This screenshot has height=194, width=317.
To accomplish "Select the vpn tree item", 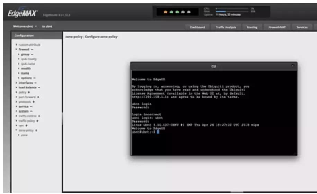I will [21, 125].
